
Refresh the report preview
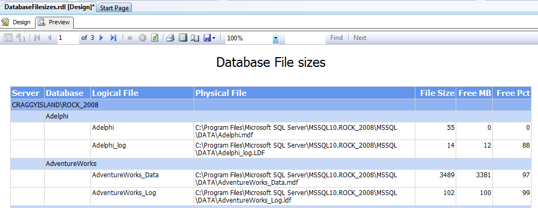pyautogui.click(x=155, y=38)
